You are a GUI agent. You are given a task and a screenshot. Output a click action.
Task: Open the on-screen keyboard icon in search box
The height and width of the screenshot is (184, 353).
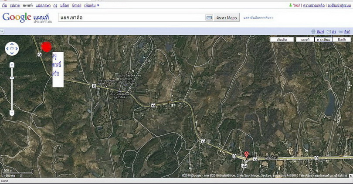point(209,17)
